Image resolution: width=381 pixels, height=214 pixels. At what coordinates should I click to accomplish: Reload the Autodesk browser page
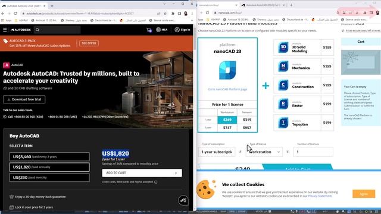pos(15,13)
